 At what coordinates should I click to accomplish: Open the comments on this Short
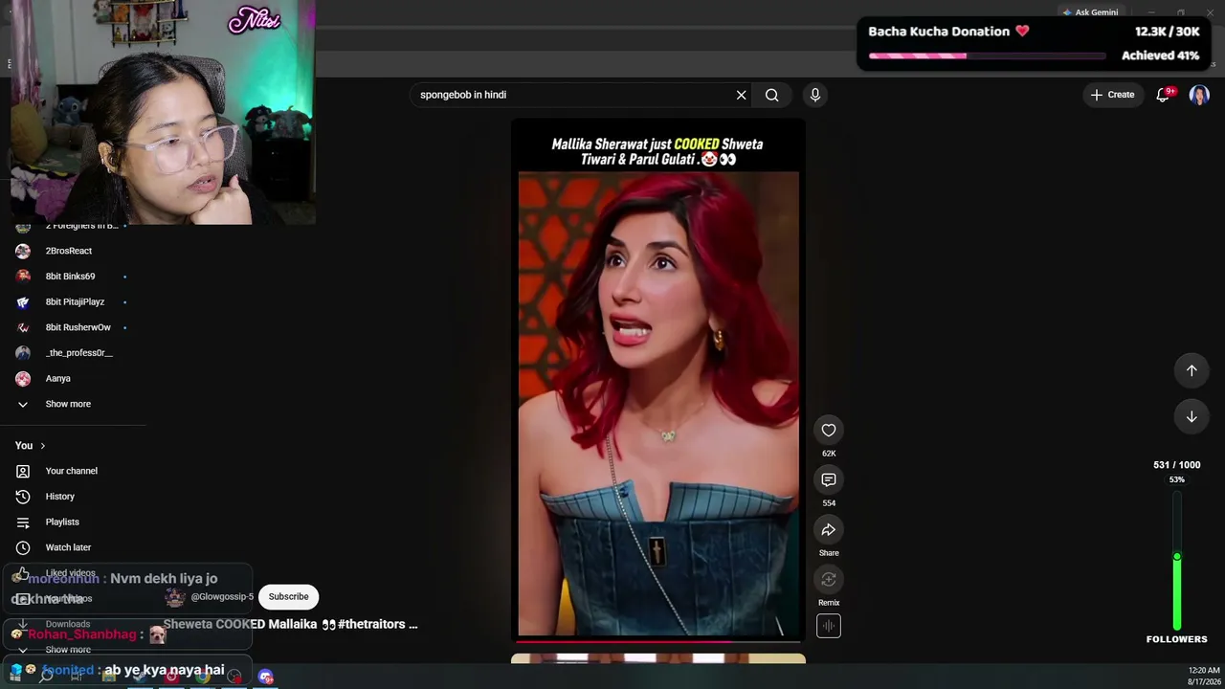tap(829, 480)
